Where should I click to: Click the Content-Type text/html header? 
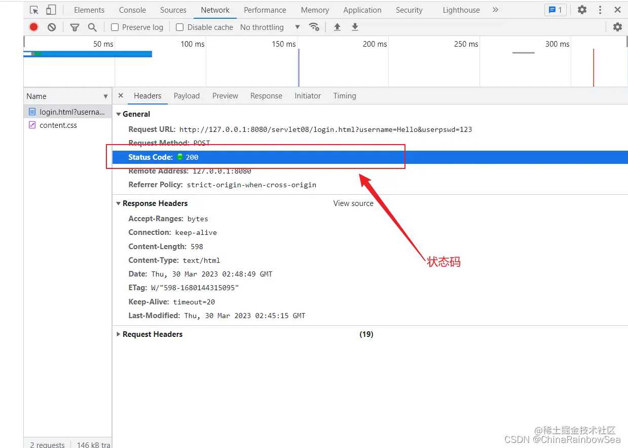[x=174, y=260]
